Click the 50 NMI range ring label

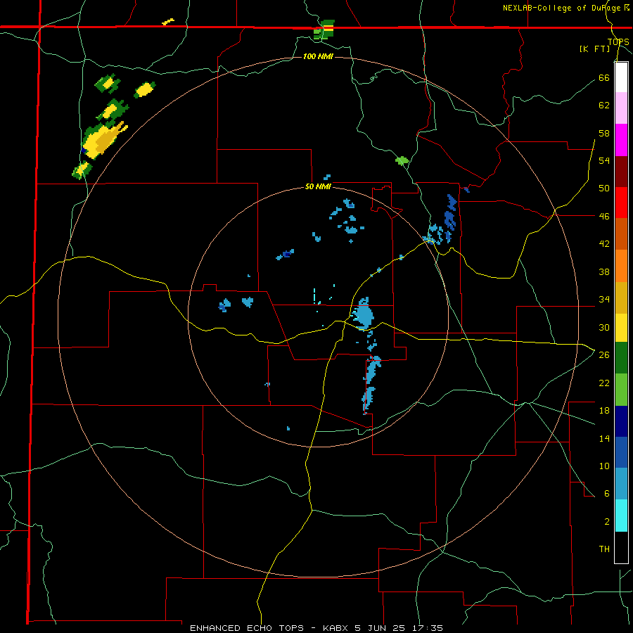pyautogui.click(x=318, y=186)
